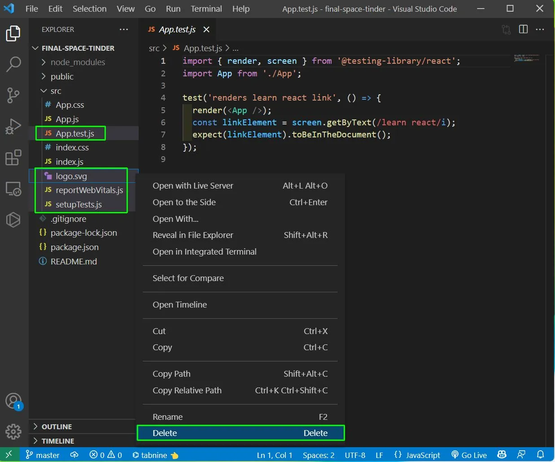555x462 pixels.
Task: Open the Help menu
Action: [x=241, y=9]
